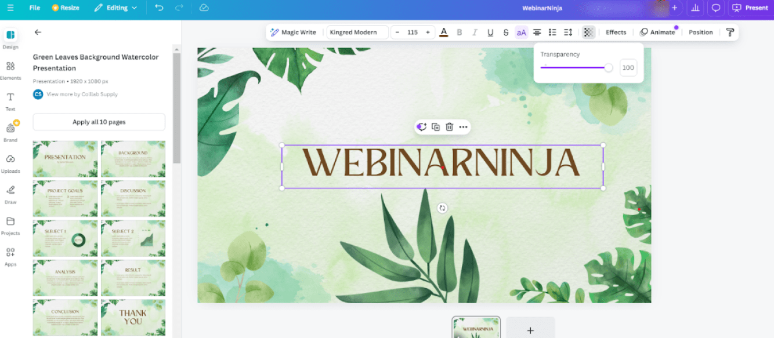Expand the Editing mode dropdown
Viewport: 774px width, 338px height.
point(115,8)
